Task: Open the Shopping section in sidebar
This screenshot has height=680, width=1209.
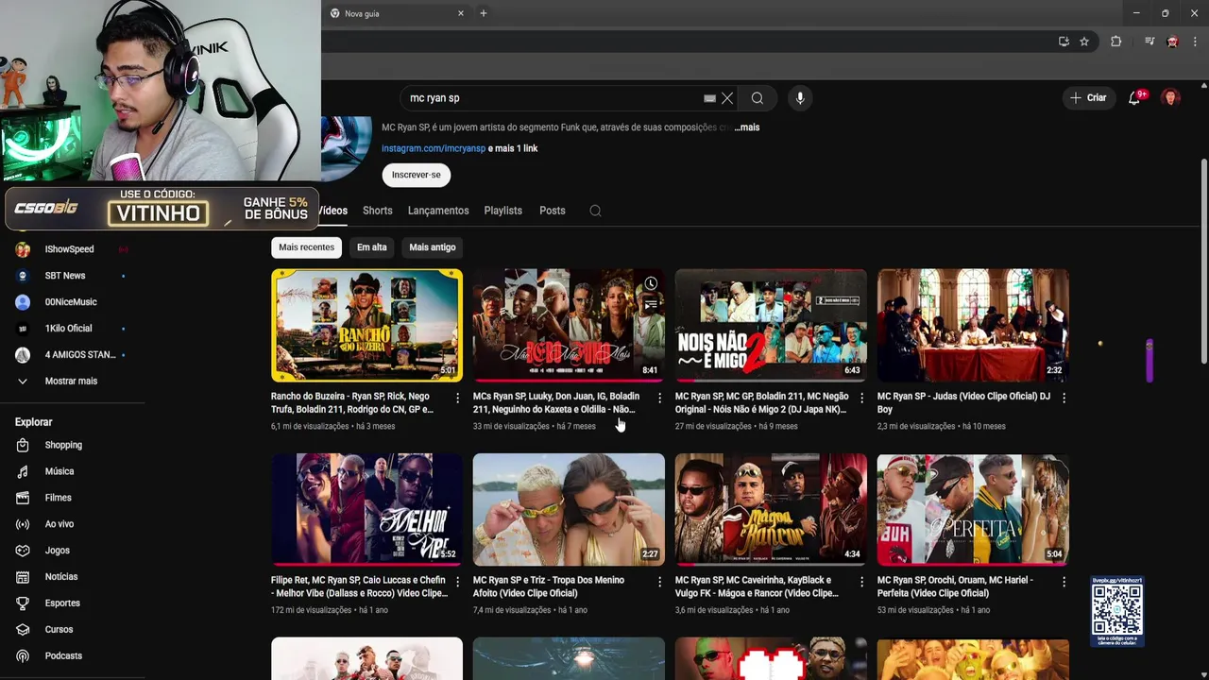Action: coord(63,445)
